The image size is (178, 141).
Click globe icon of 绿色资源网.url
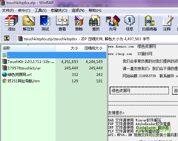(5, 75)
